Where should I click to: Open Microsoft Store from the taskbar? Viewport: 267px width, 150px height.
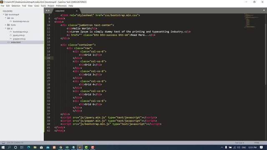coord(41,147)
